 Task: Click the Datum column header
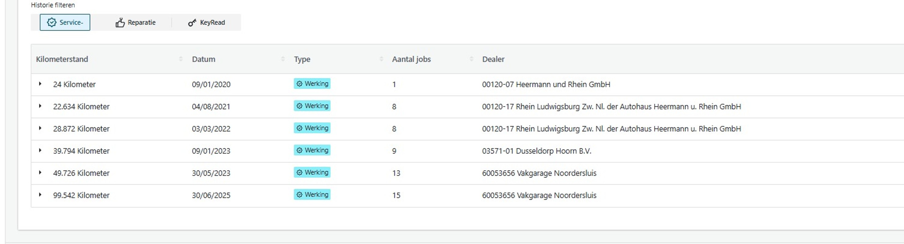click(x=204, y=59)
